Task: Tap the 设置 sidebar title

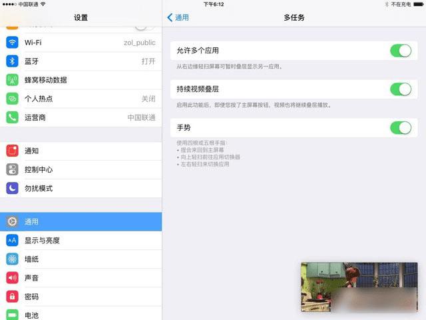Action: [x=81, y=18]
